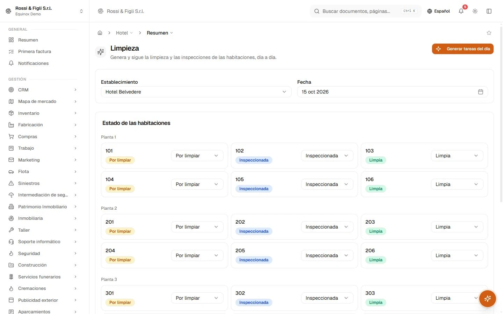Click the Soporte informático headset icon
Viewport: 503px width, 314px height.
click(x=11, y=242)
